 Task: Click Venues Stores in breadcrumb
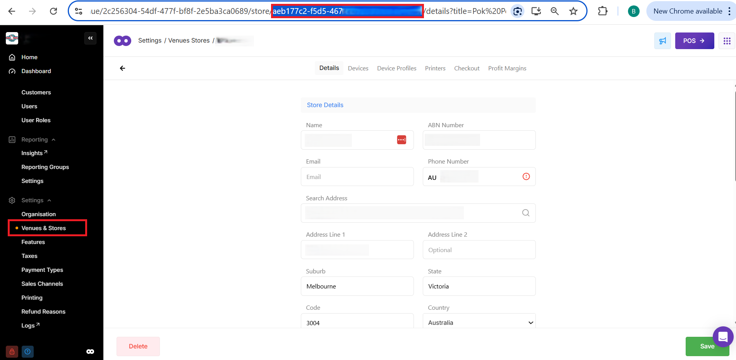coord(189,41)
